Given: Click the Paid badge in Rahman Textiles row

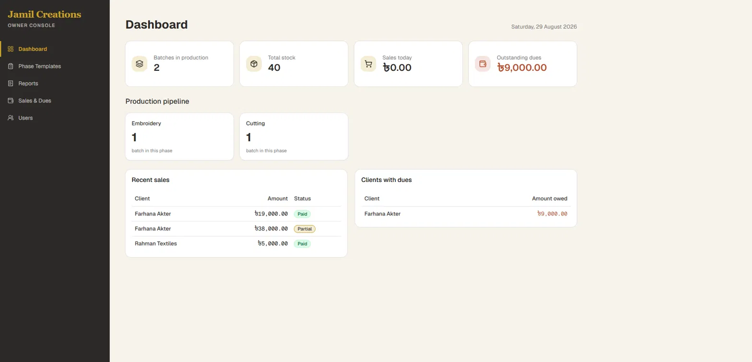Looking at the screenshot, I should click(x=302, y=244).
